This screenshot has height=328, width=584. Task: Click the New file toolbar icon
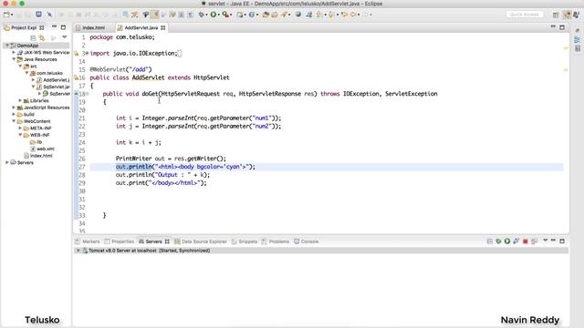[x=6, y=15]
